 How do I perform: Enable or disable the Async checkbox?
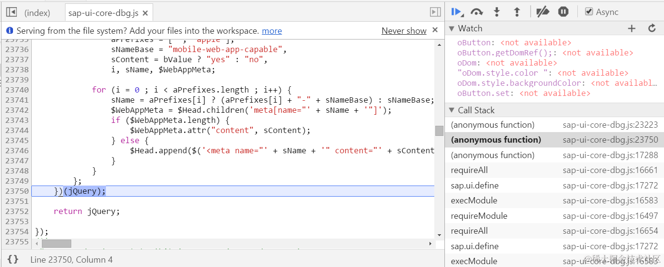pyautogui.click(x=589, y=12)
